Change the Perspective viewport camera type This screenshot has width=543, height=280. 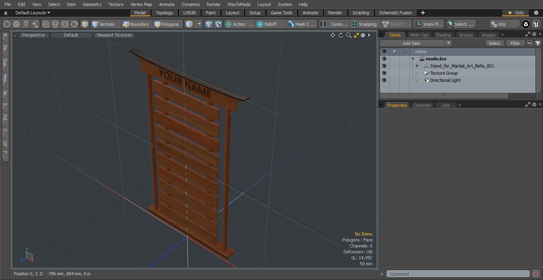(x=33, y=35)
